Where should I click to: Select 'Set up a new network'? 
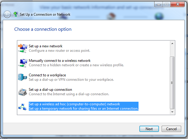(45, 46)
